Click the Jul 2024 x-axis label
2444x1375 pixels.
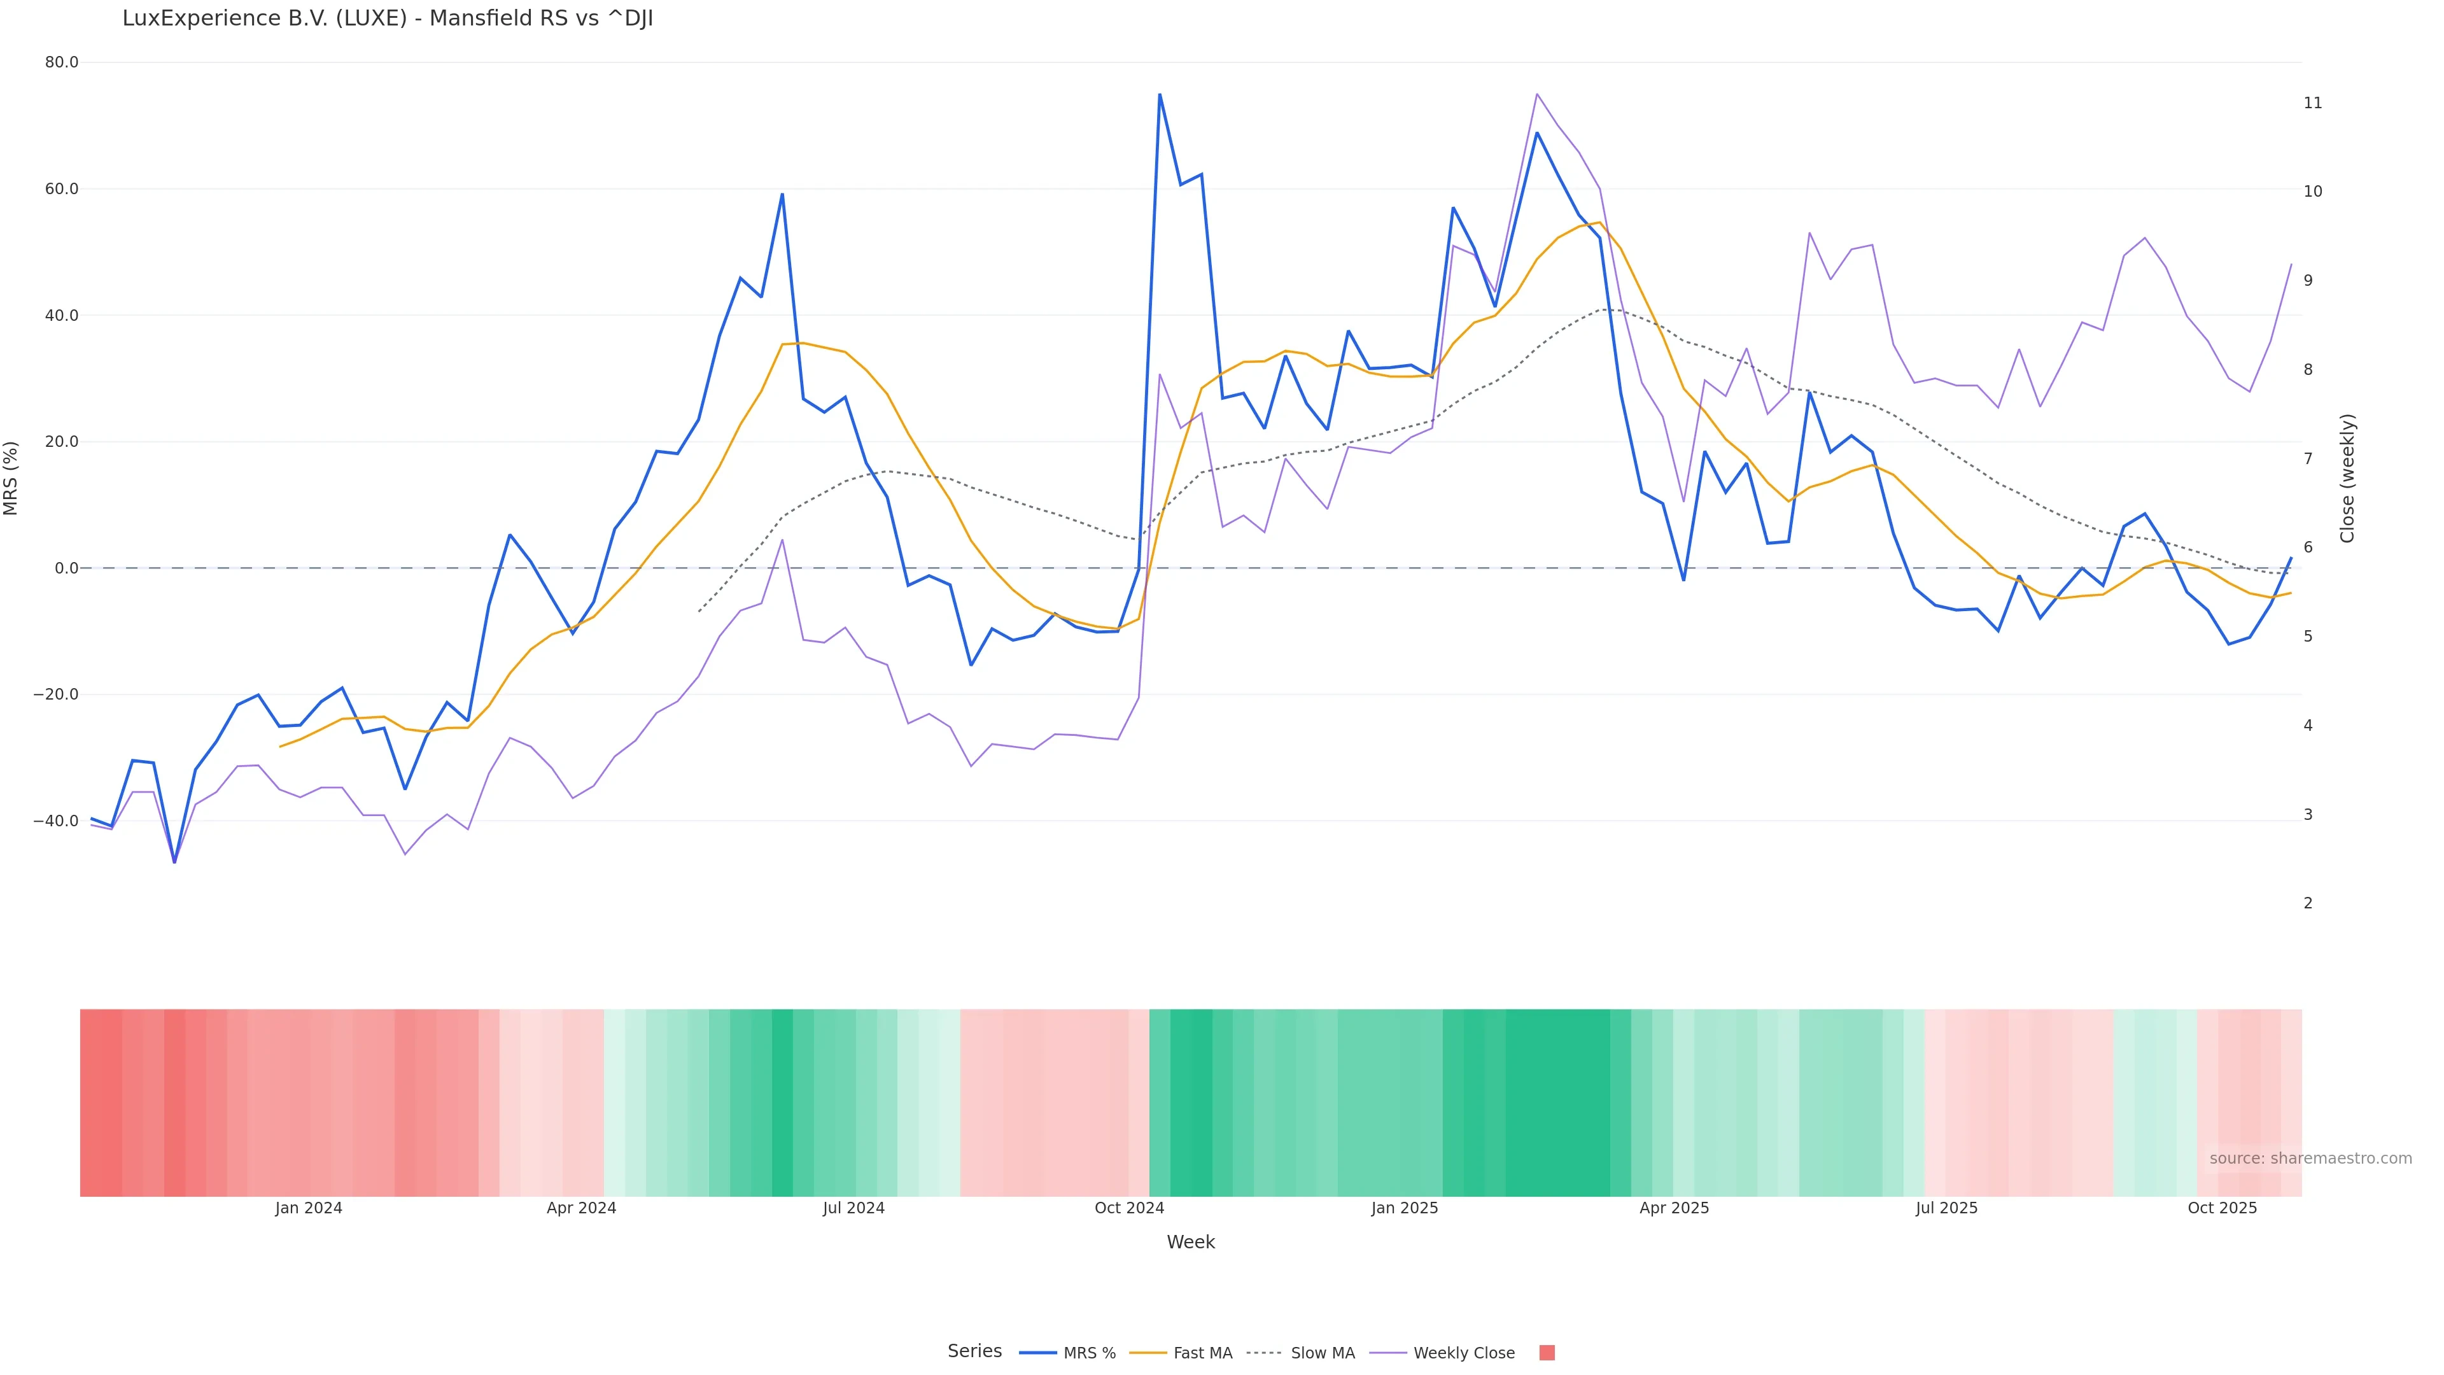coord(853,1208)
